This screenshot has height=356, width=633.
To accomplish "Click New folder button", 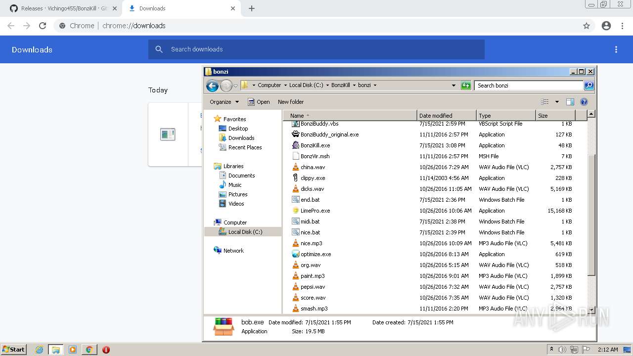I will pyautogui.click(x=291, y=102).
